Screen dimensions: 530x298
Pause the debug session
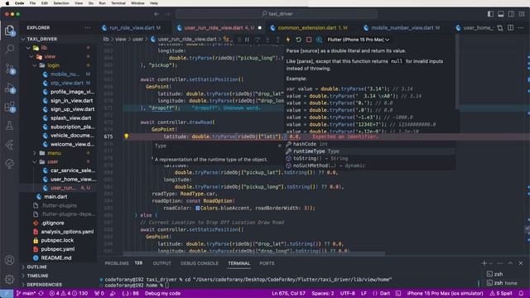coord(247,40)
